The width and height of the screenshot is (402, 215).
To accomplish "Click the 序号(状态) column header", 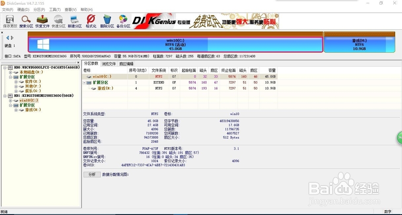I will click(x=138, y=70).
